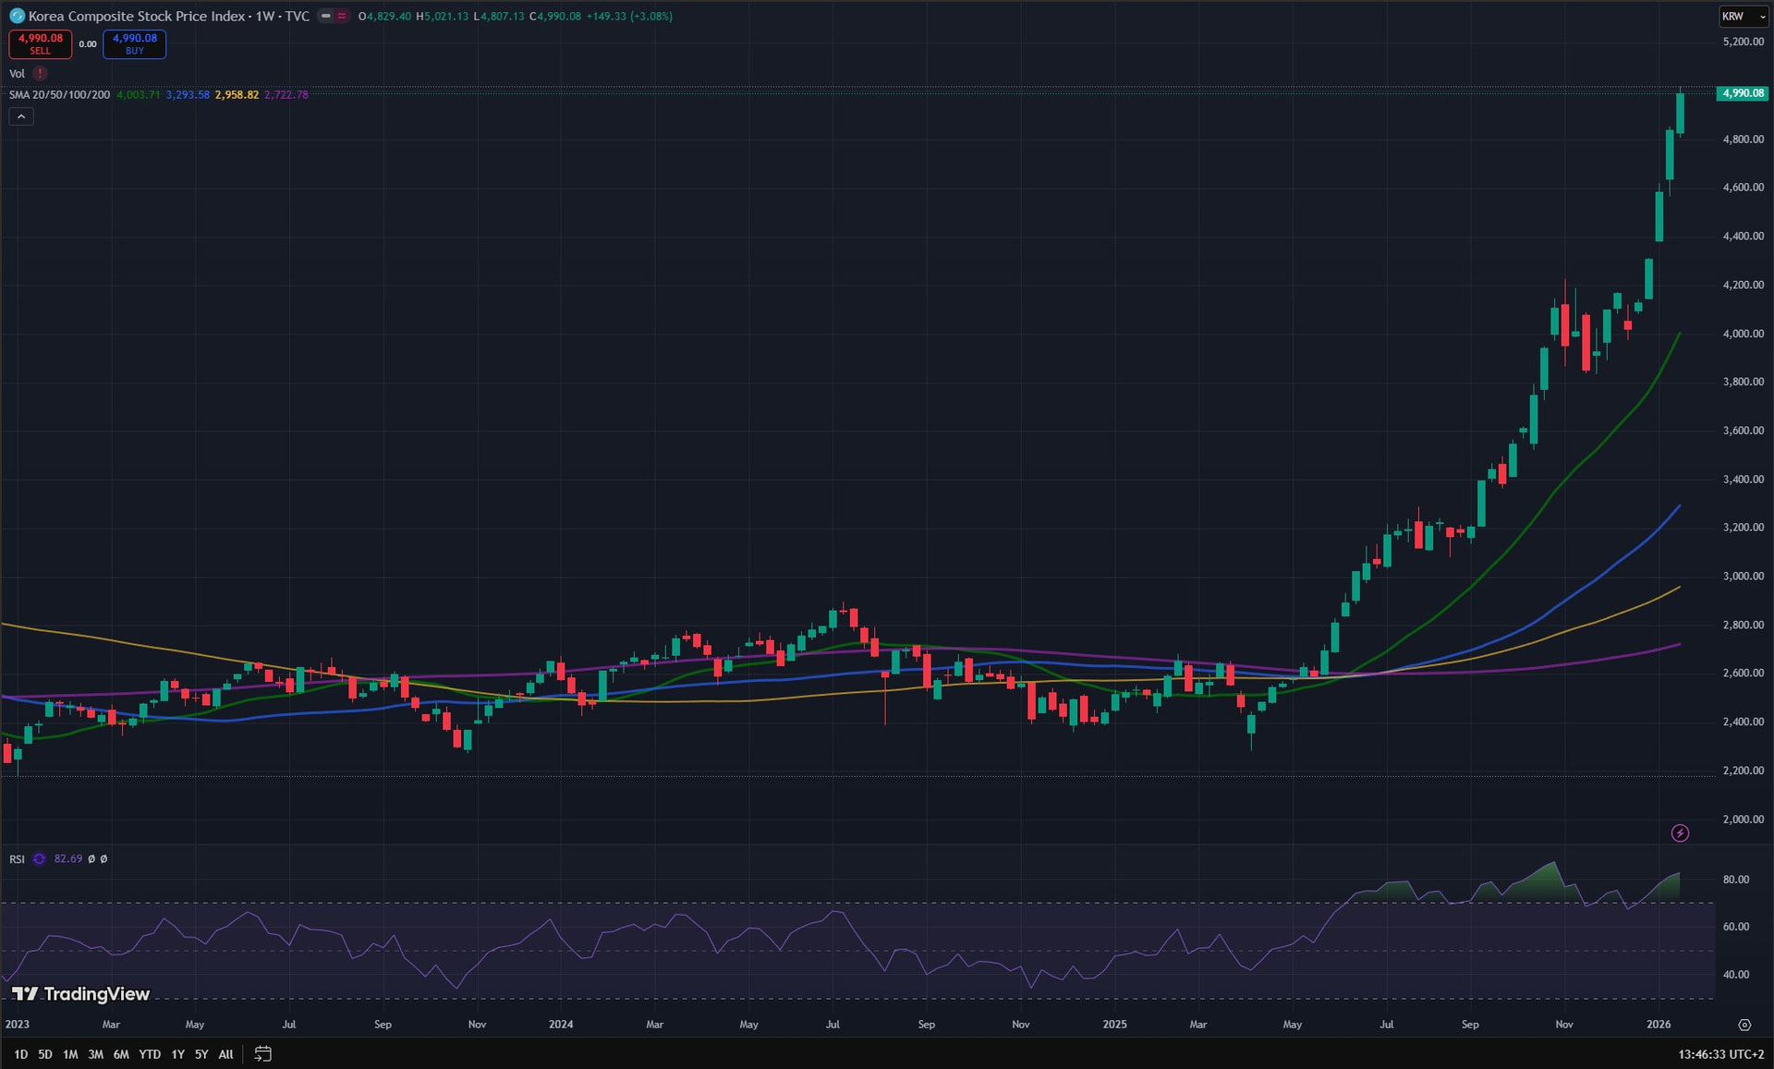Switch to the All time range
Viewport: 1774px width, 1069px height.
coord(225,1054)
